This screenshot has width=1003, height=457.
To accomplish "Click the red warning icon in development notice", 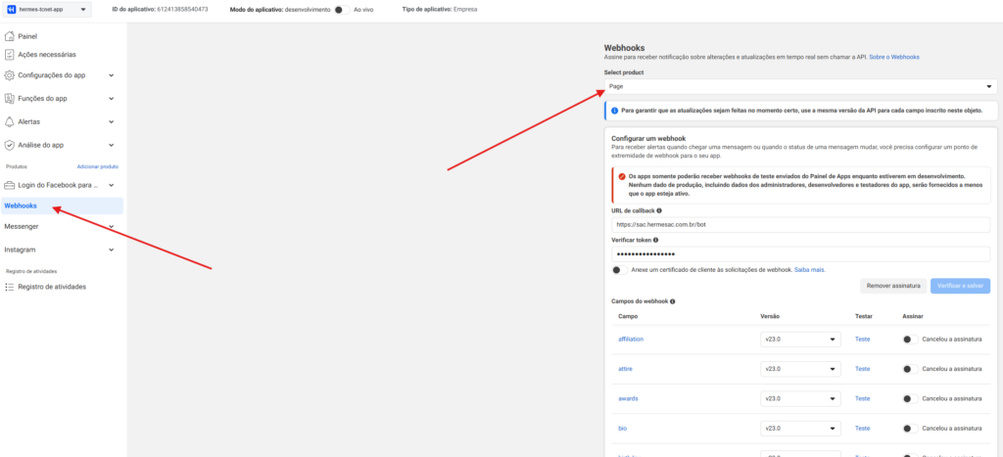I will click(x=622, y=176).
